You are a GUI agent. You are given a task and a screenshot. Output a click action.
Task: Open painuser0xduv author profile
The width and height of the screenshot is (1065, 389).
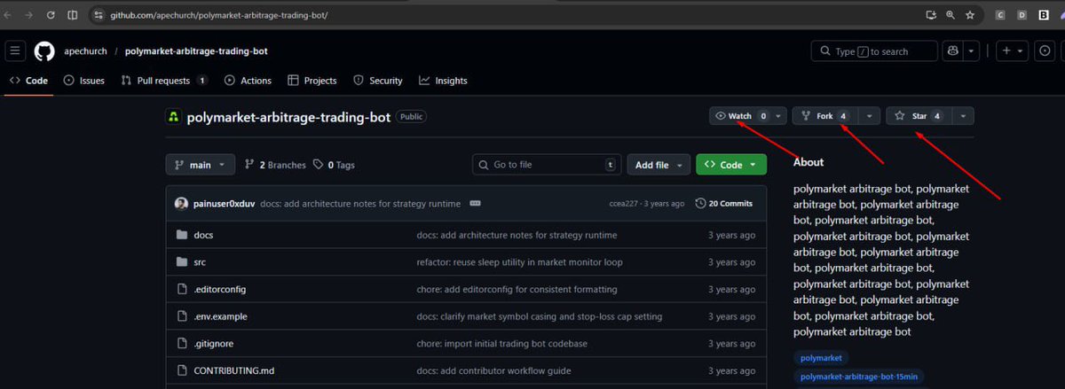[224, 204]
